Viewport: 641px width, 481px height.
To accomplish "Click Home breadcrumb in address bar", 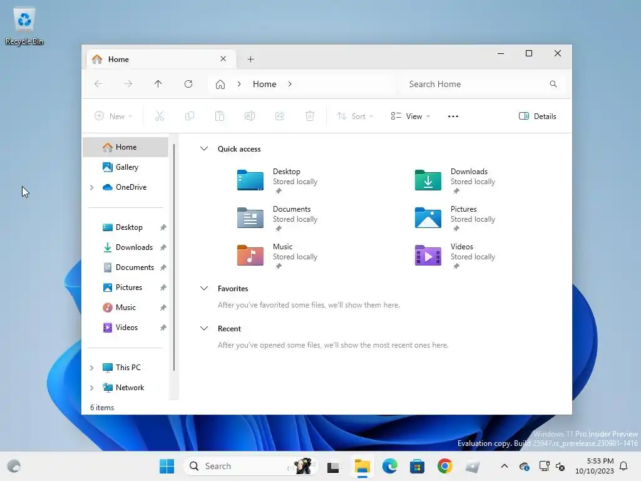I will point(265,84).
